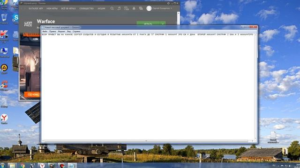Click the user avatar in Game Center
This screenshot has width=300, height=168.
point(149,8)
